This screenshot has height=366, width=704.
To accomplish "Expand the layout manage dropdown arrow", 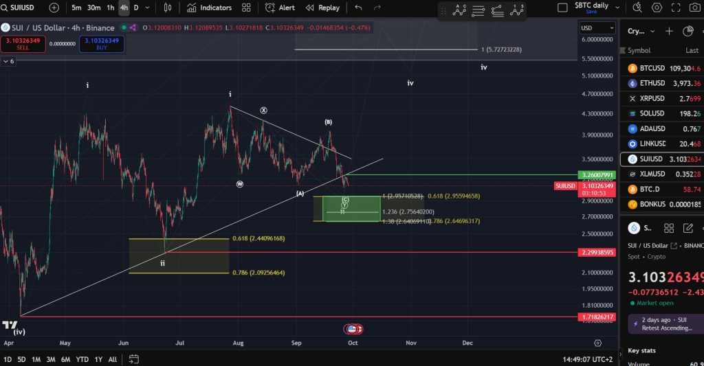I will [x=617, y=8].
